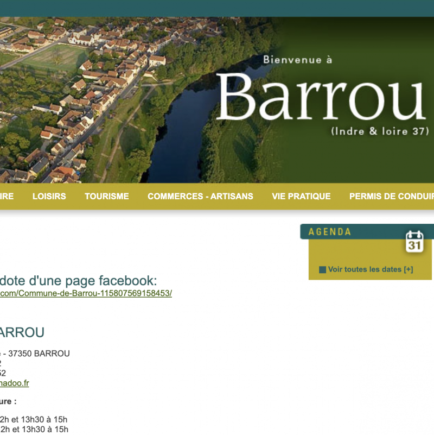Viewport: 434px width, 435px height.
Task: Click the Bienvenue à text in the banner
Action: coord(297,60)
